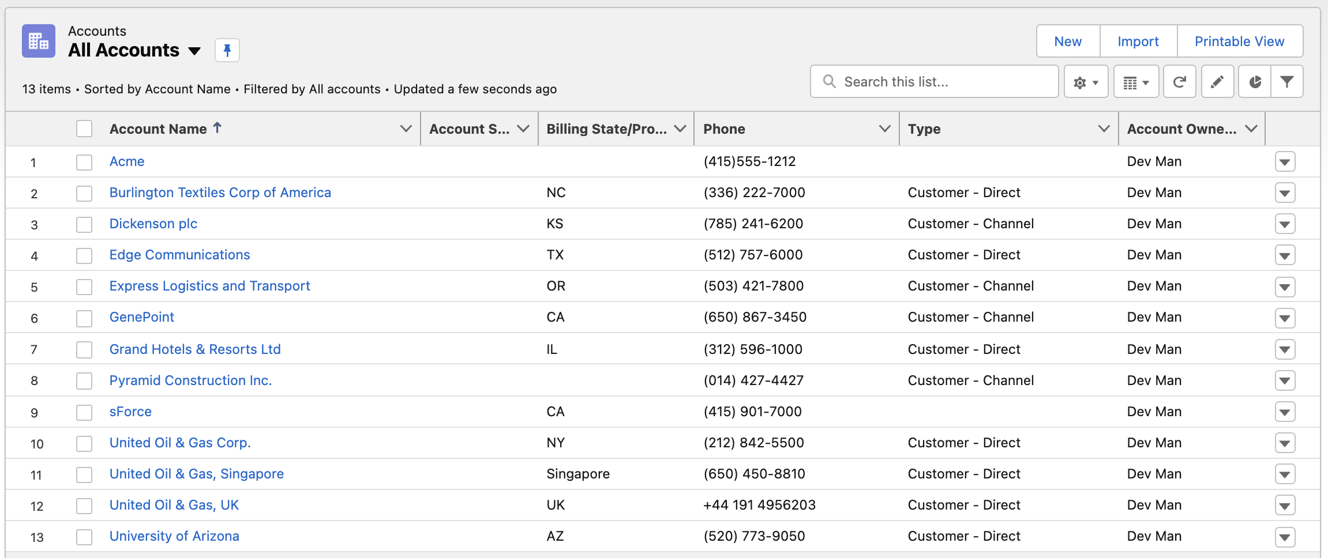Open the Edge Communications account
Image resolution: width=1328 pixels, height=558 pixels.
coord(180,255)
